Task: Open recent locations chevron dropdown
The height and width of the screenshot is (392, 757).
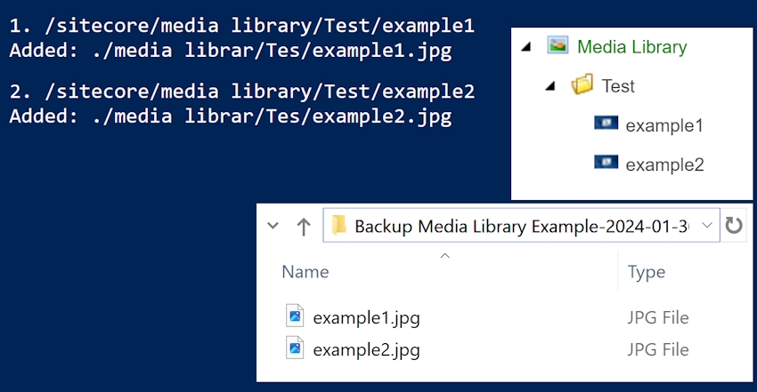Action: [x=273, y=226]
